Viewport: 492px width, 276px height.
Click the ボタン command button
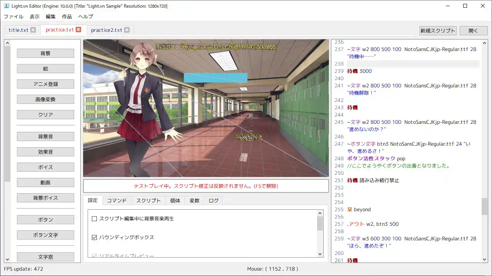tap(45, 220)
